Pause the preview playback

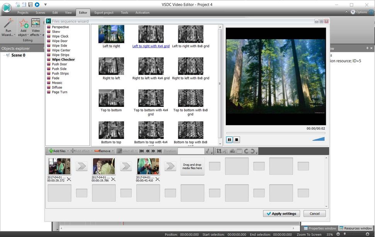coord(229,139)
